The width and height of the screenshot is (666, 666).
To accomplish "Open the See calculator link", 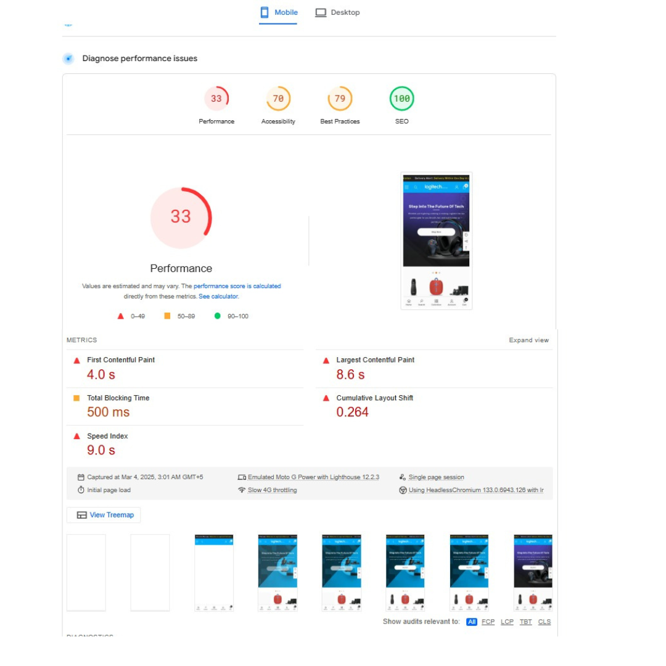I will click(218, 297).
